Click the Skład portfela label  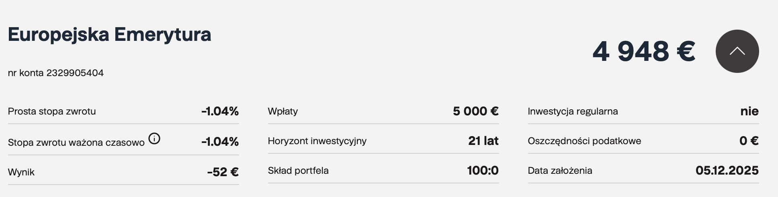pos(298,171)
